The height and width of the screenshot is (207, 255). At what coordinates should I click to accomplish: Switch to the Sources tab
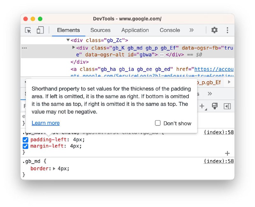pyautogui.click(x=100, y=30)
